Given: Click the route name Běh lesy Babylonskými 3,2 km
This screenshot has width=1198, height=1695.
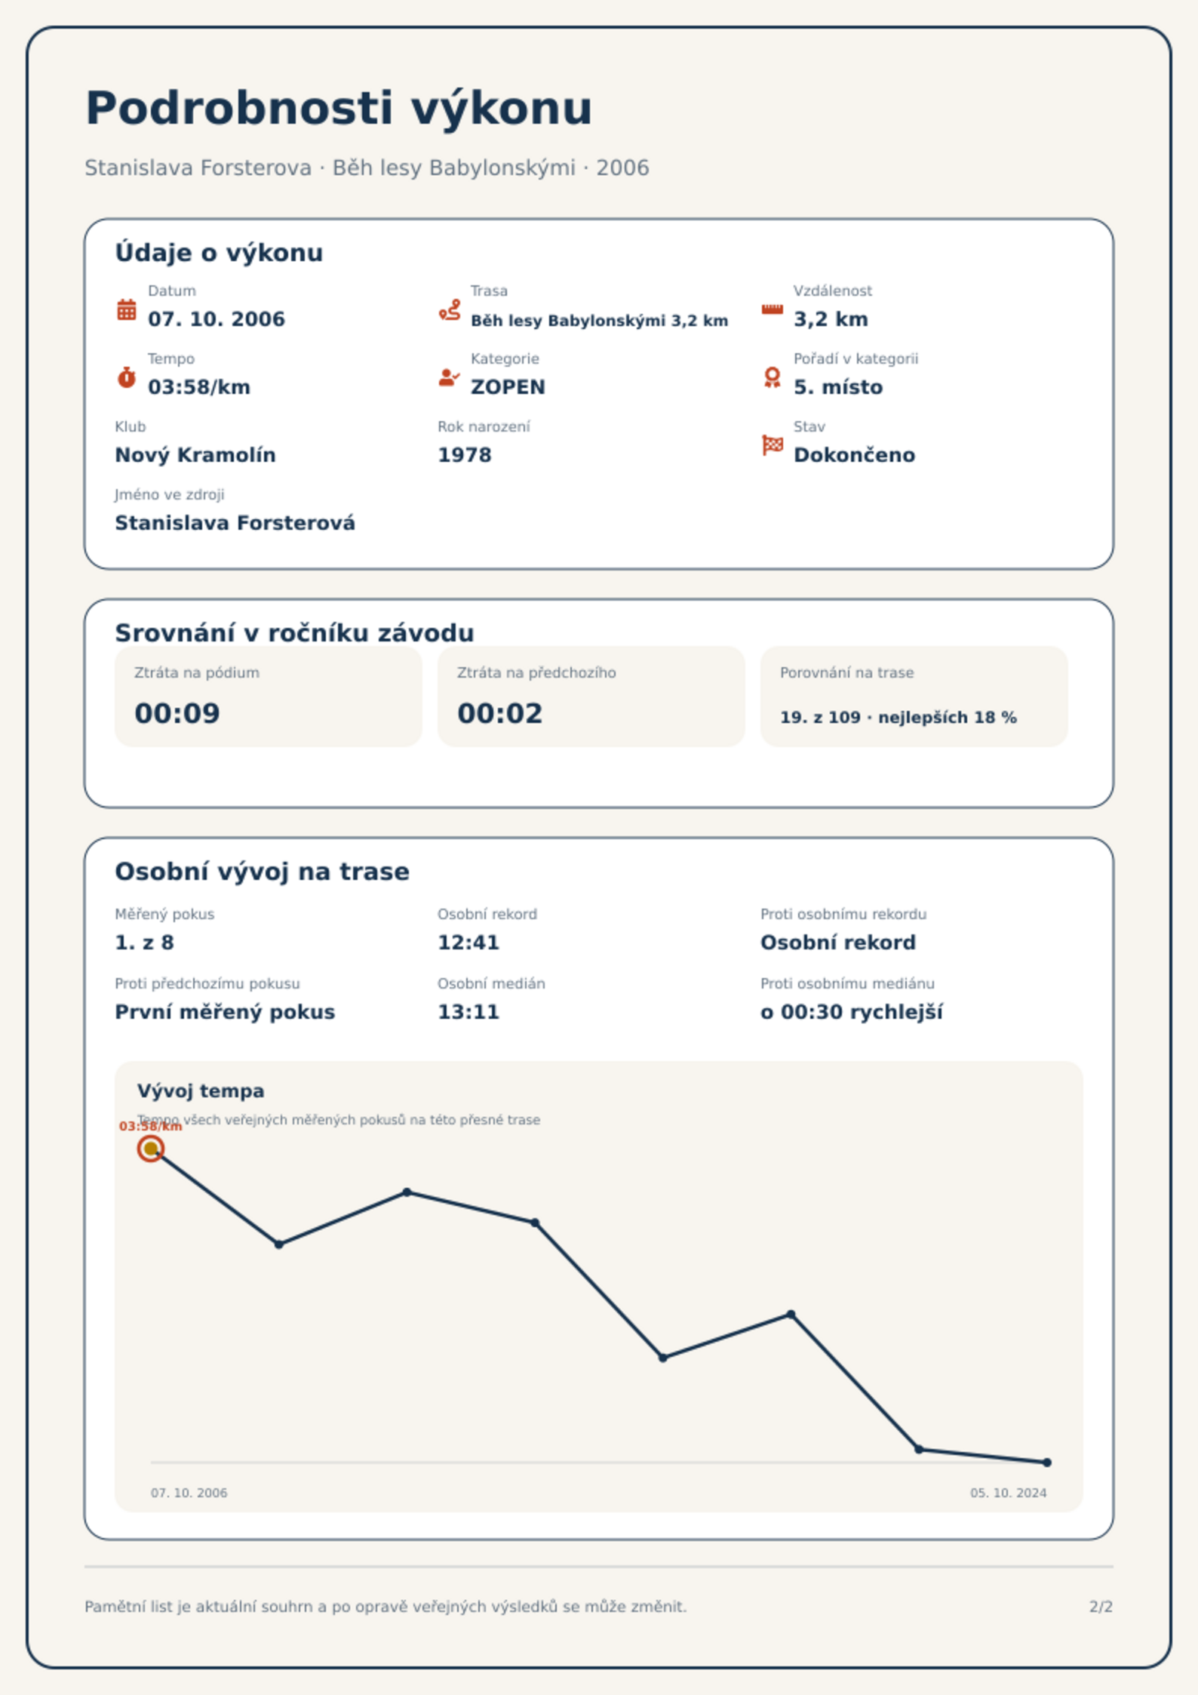Looking at the screenshot, I should (x=599, y=321).
